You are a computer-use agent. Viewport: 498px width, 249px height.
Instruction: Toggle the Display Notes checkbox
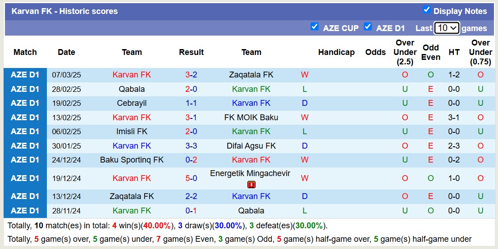pos(426,10)
